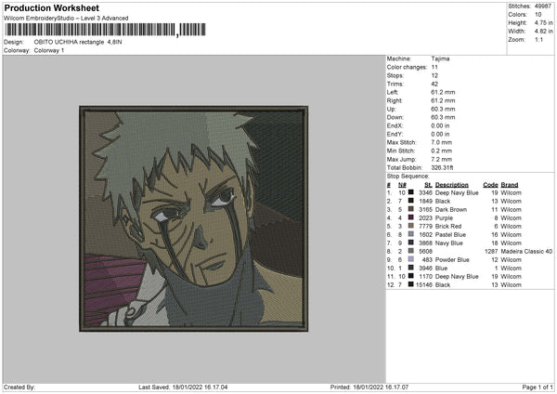Click the 'Left:' extent value 61.2 mm
557x394 pixels.
(443, 92)
